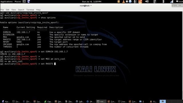Viewport: 183px width, 103px height.
Task: Click the EXTENSION row name
Action: (x=9, y=35)
